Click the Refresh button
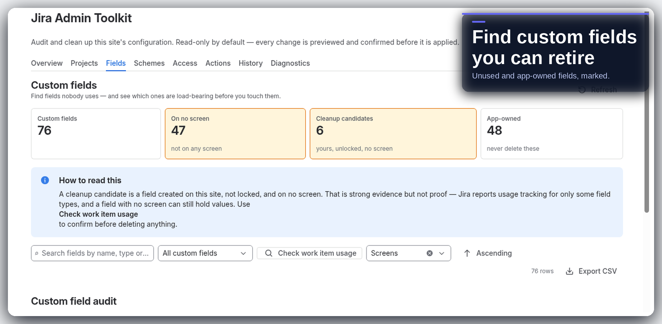Screen dimensions: 662x324 pyautogui.click(x=598, y=90)
